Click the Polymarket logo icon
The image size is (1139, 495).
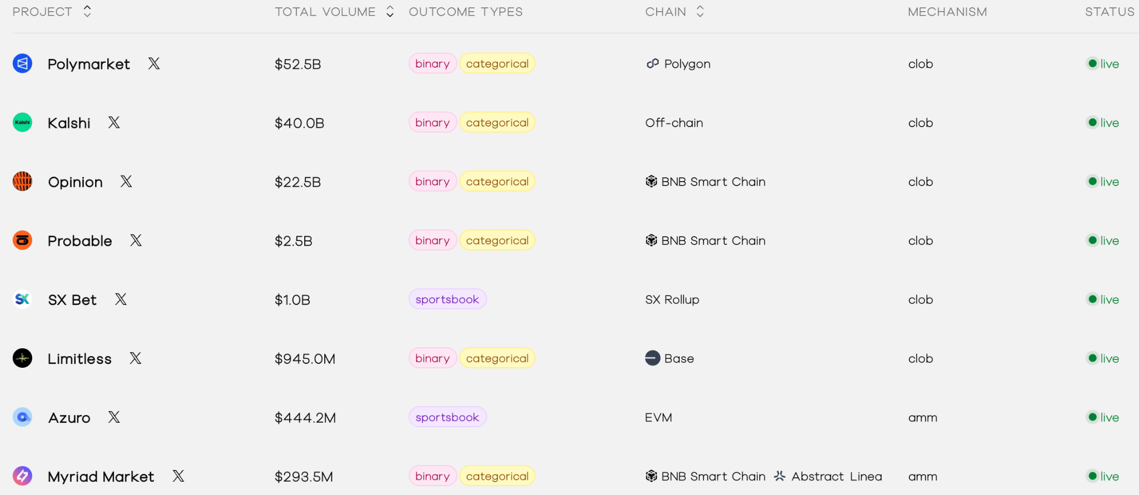click(22, 64)
